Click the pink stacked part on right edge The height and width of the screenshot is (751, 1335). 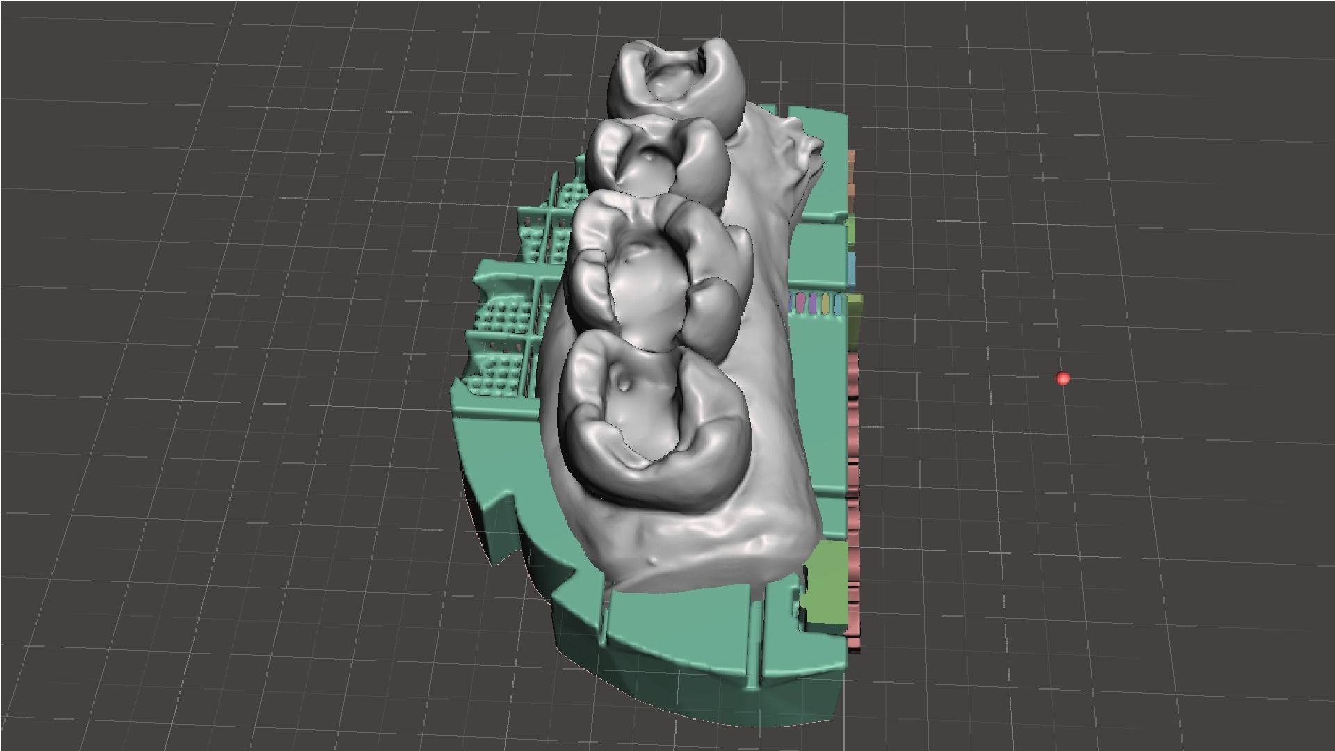[x=854, y=501]
